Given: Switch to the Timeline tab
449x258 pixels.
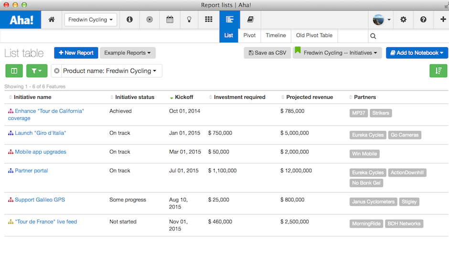Looking at the screenshot, I should click(276, 35).
